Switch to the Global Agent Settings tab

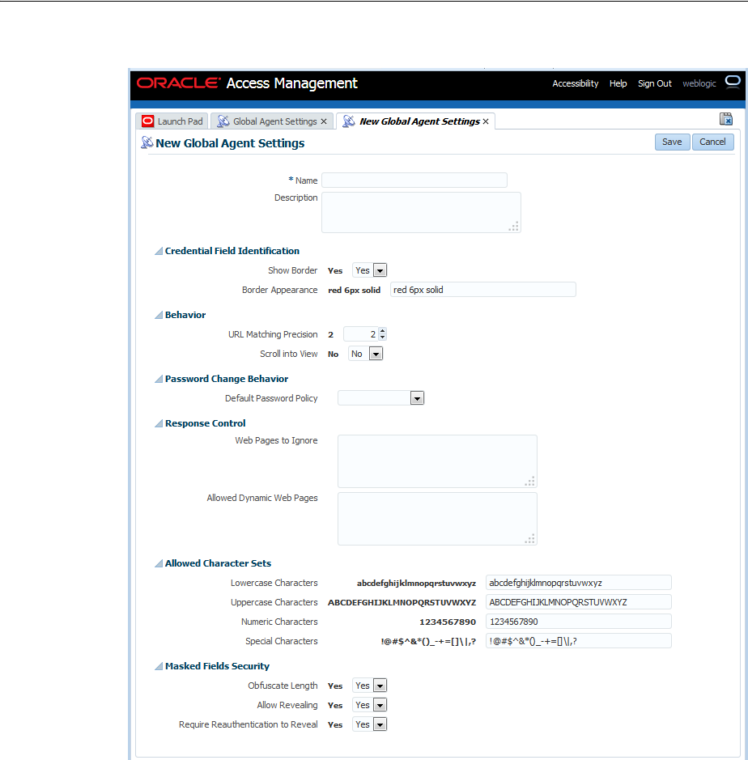[272, 121]
